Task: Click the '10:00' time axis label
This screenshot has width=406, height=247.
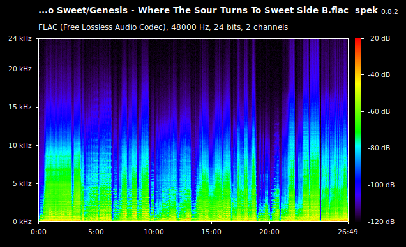Action: [154, 232]
